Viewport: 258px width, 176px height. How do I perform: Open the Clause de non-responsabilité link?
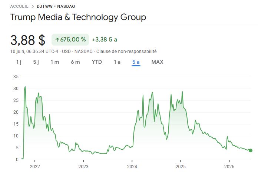click(126, 52)
